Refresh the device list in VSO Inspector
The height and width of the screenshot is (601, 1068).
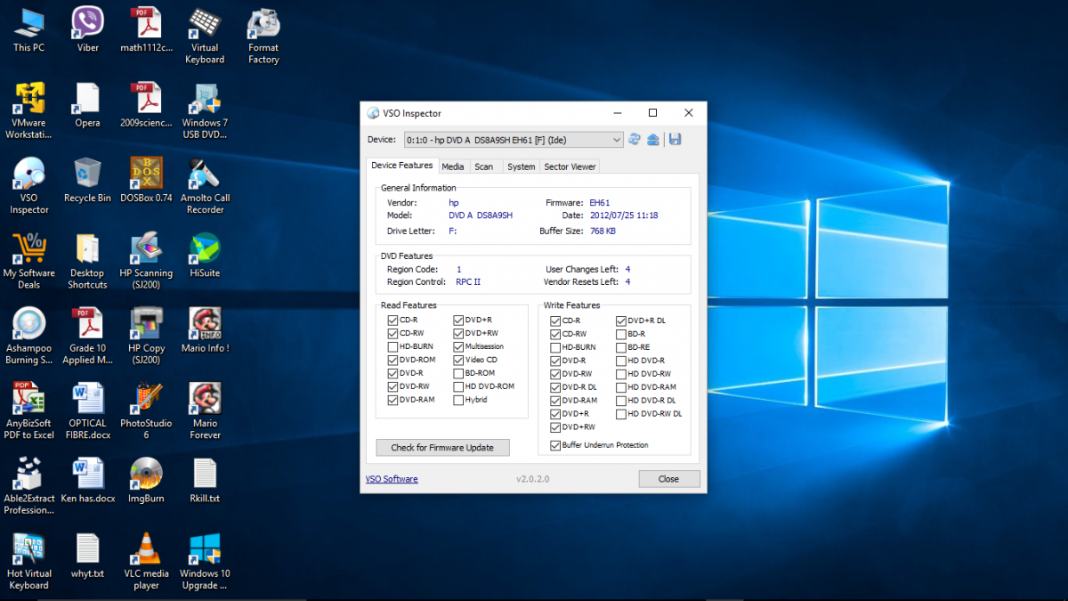(x=635, y=139)
